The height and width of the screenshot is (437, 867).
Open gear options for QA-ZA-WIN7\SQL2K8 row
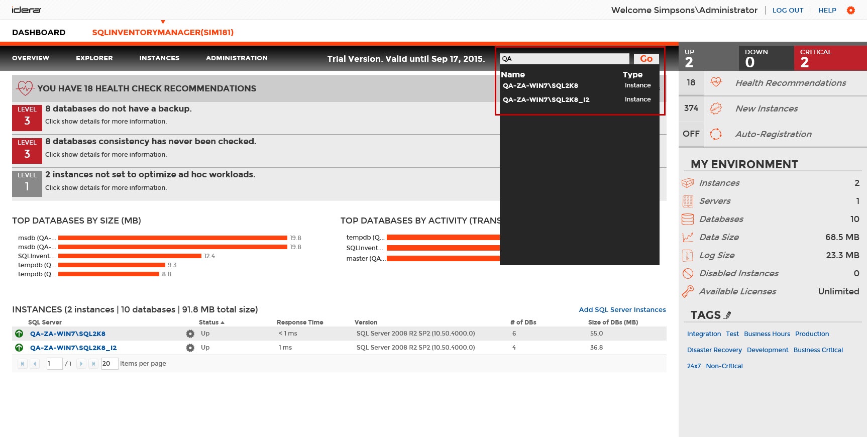pos(190,334)
